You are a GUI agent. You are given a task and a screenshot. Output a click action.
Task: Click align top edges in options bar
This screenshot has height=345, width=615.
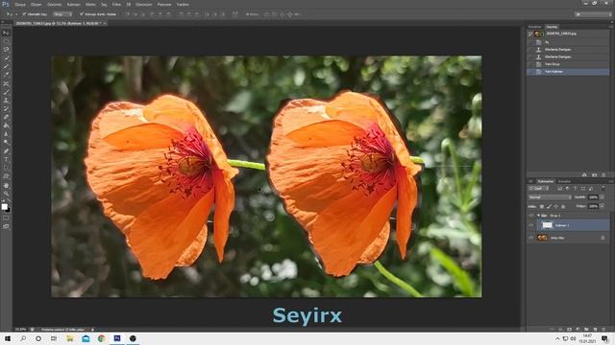(128, 14)
